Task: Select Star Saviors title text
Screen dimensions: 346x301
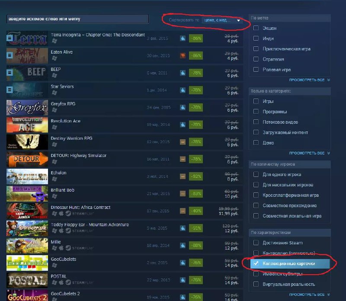Action: point(62,86)
